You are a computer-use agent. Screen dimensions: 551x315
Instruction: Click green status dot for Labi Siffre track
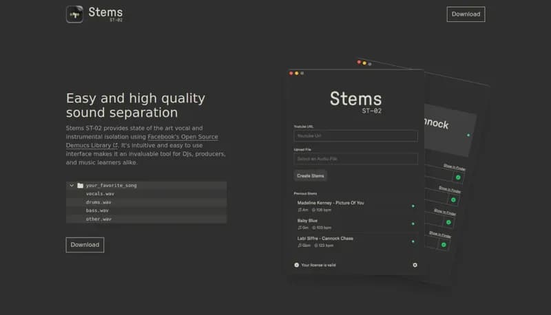pyautogui.click(x=413, y=241)
